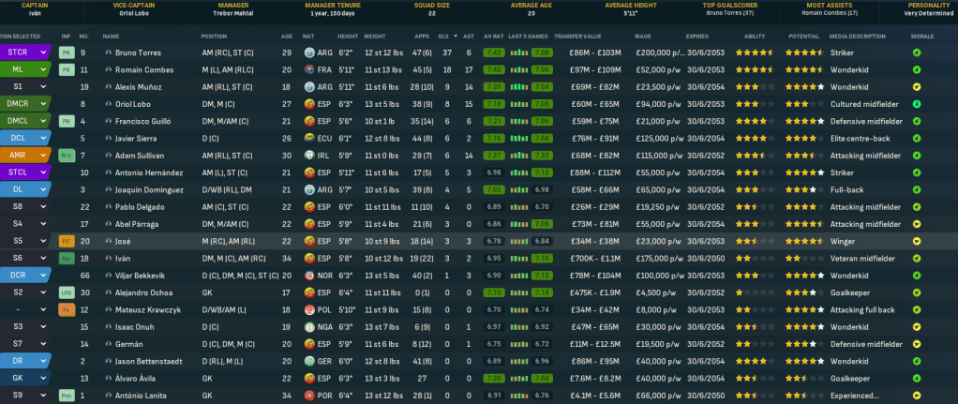Click the Inj injury icon for Mateusz Krawczyk

(x=66, y=309)
